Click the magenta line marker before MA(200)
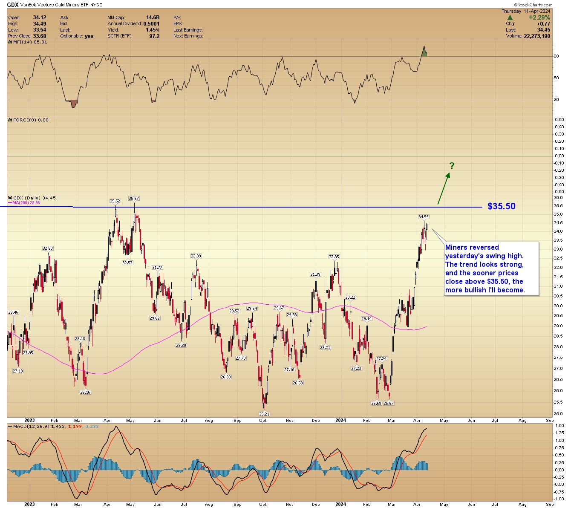Viewport: 571px width, 508px height. point(10,203)
